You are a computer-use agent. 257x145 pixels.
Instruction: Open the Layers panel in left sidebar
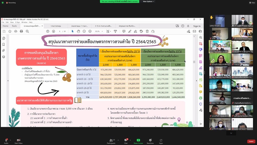point(4,57)
